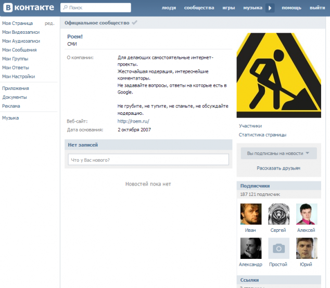This screenshot has width=330, height=288.
Task: Focus the Поиск search field
Action: pos(96,8)
